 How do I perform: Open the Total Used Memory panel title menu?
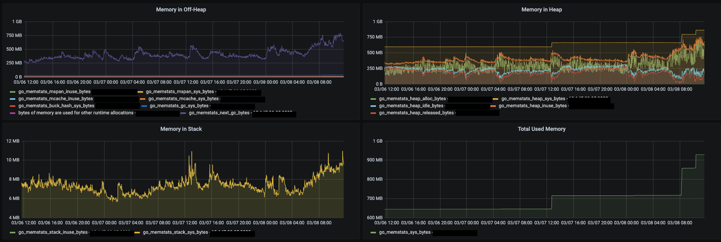541,129
